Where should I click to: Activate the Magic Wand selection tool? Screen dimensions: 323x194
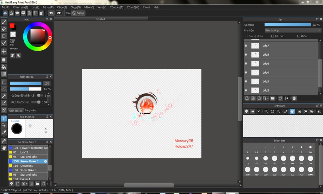tap(4, 96)
